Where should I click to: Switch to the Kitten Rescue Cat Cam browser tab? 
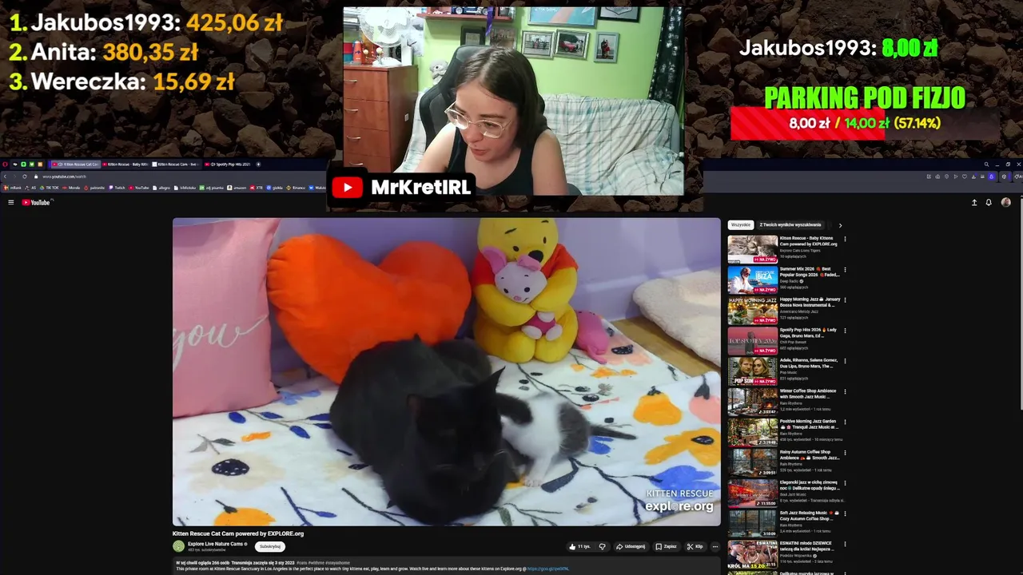click(74, 164)
